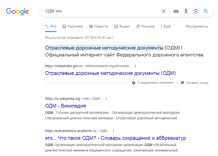This screenshot has height=156, width=218.
Task: Open more options for the Wikipedia result
Action: (x=106, y=99)
